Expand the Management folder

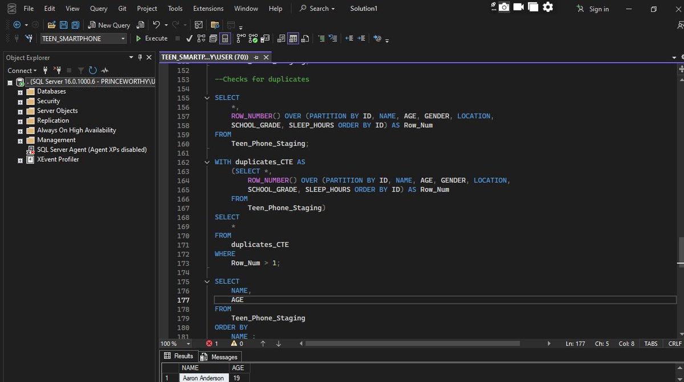(21, 140)
